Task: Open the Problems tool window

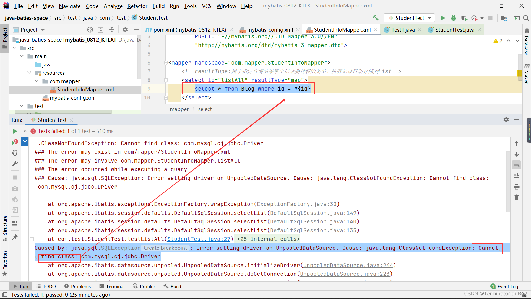Action: (x=77, y=287)
